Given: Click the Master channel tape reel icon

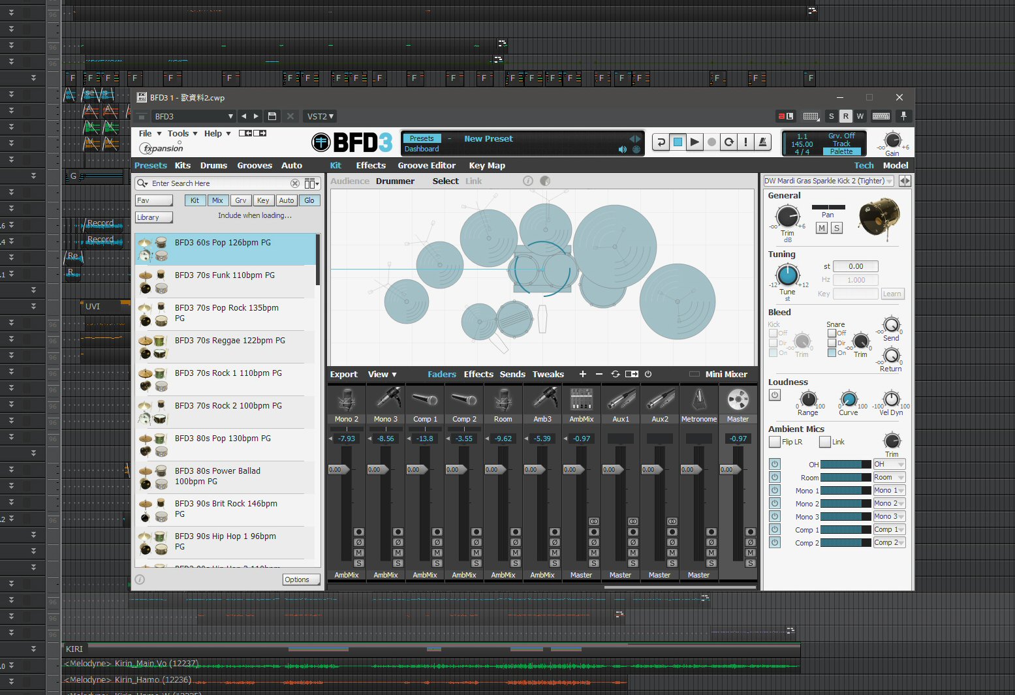Looking at the screenshot, I should [738, 399].
